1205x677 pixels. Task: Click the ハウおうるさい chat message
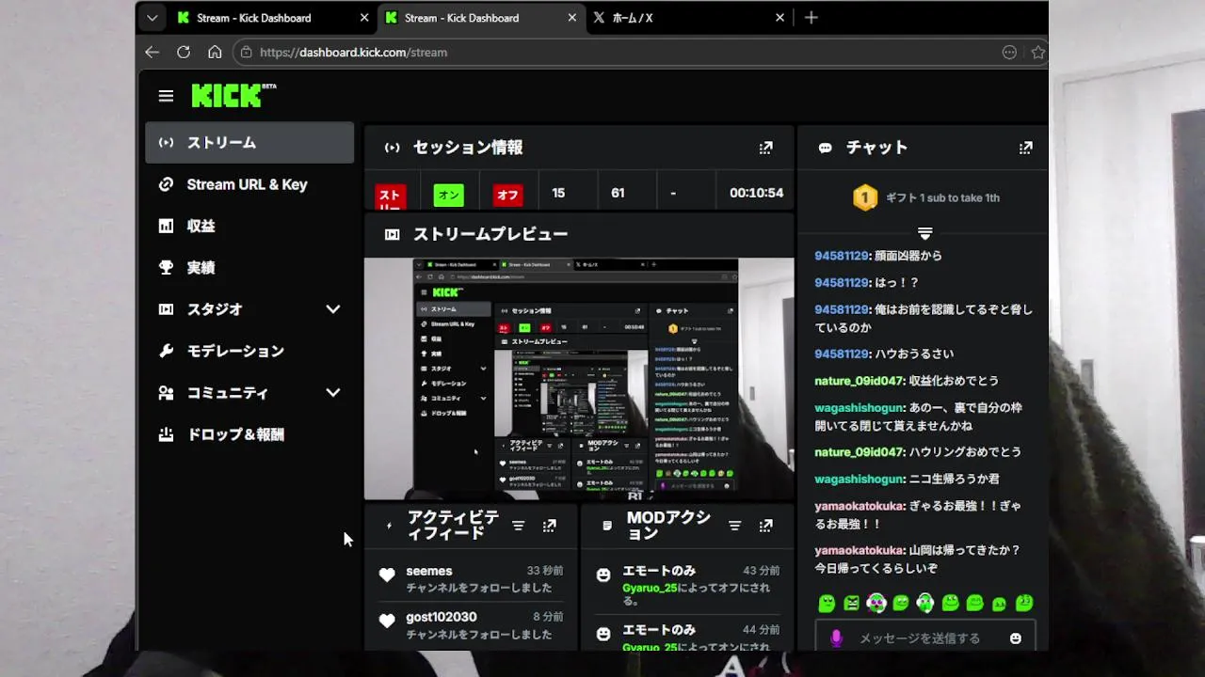pyautogui.click(x=914, y=354)
